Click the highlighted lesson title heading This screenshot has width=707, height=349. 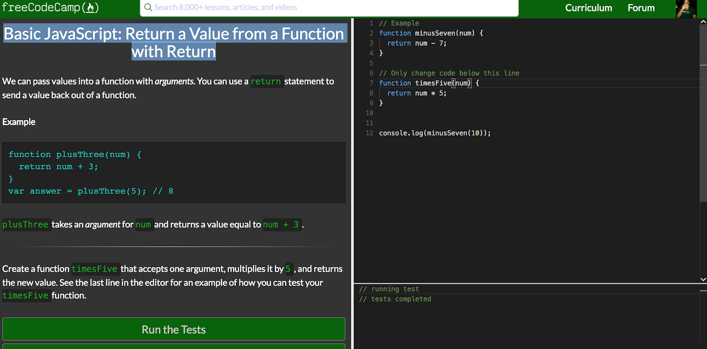tap(174, 42)
